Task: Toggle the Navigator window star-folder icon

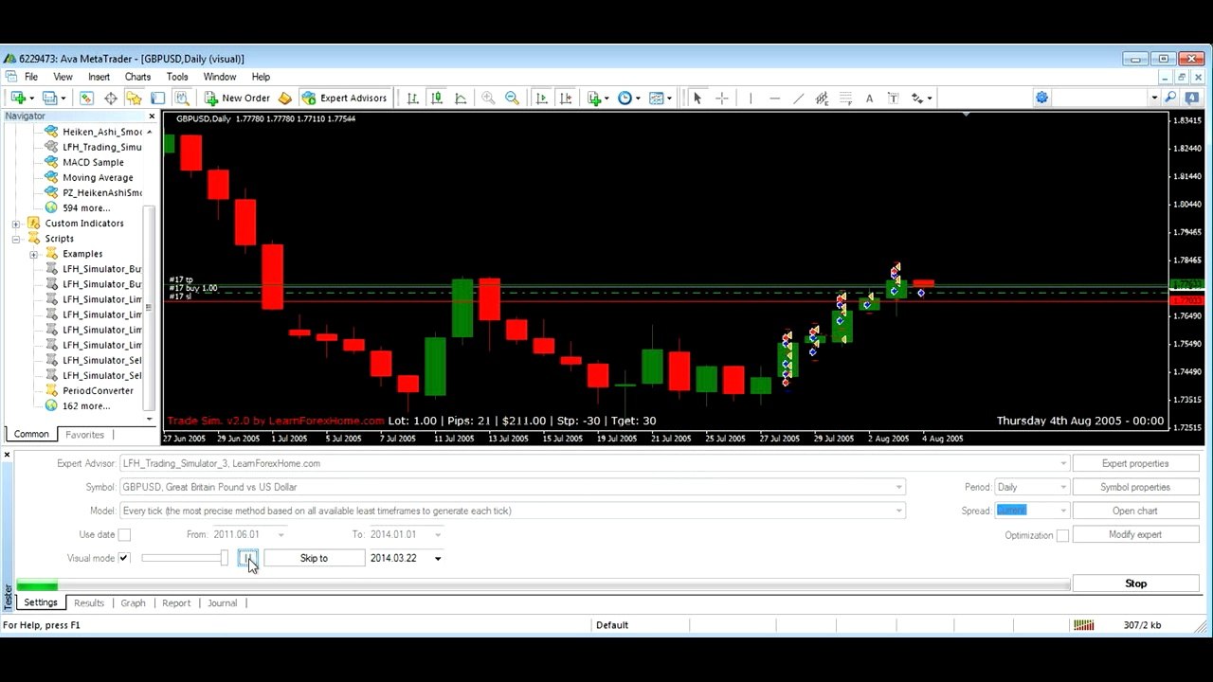Action: click(134, 98)
